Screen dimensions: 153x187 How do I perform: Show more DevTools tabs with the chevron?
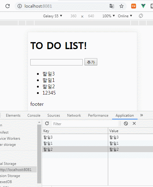point(141,115)
